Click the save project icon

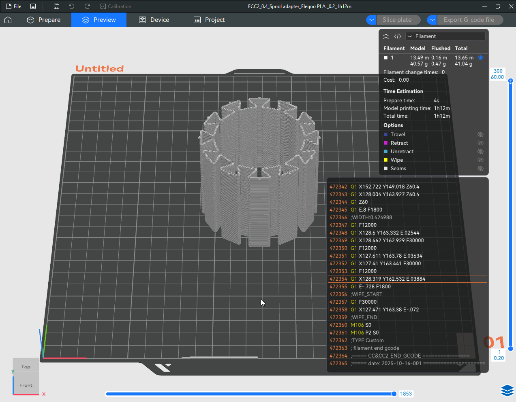(x=56, y=6)
